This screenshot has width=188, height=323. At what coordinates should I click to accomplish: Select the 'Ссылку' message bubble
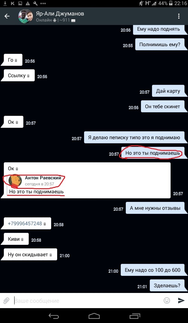click(19, 76)
